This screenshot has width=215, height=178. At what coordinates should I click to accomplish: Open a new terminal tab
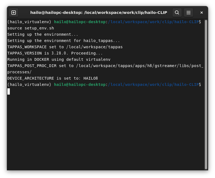[14, 13]
